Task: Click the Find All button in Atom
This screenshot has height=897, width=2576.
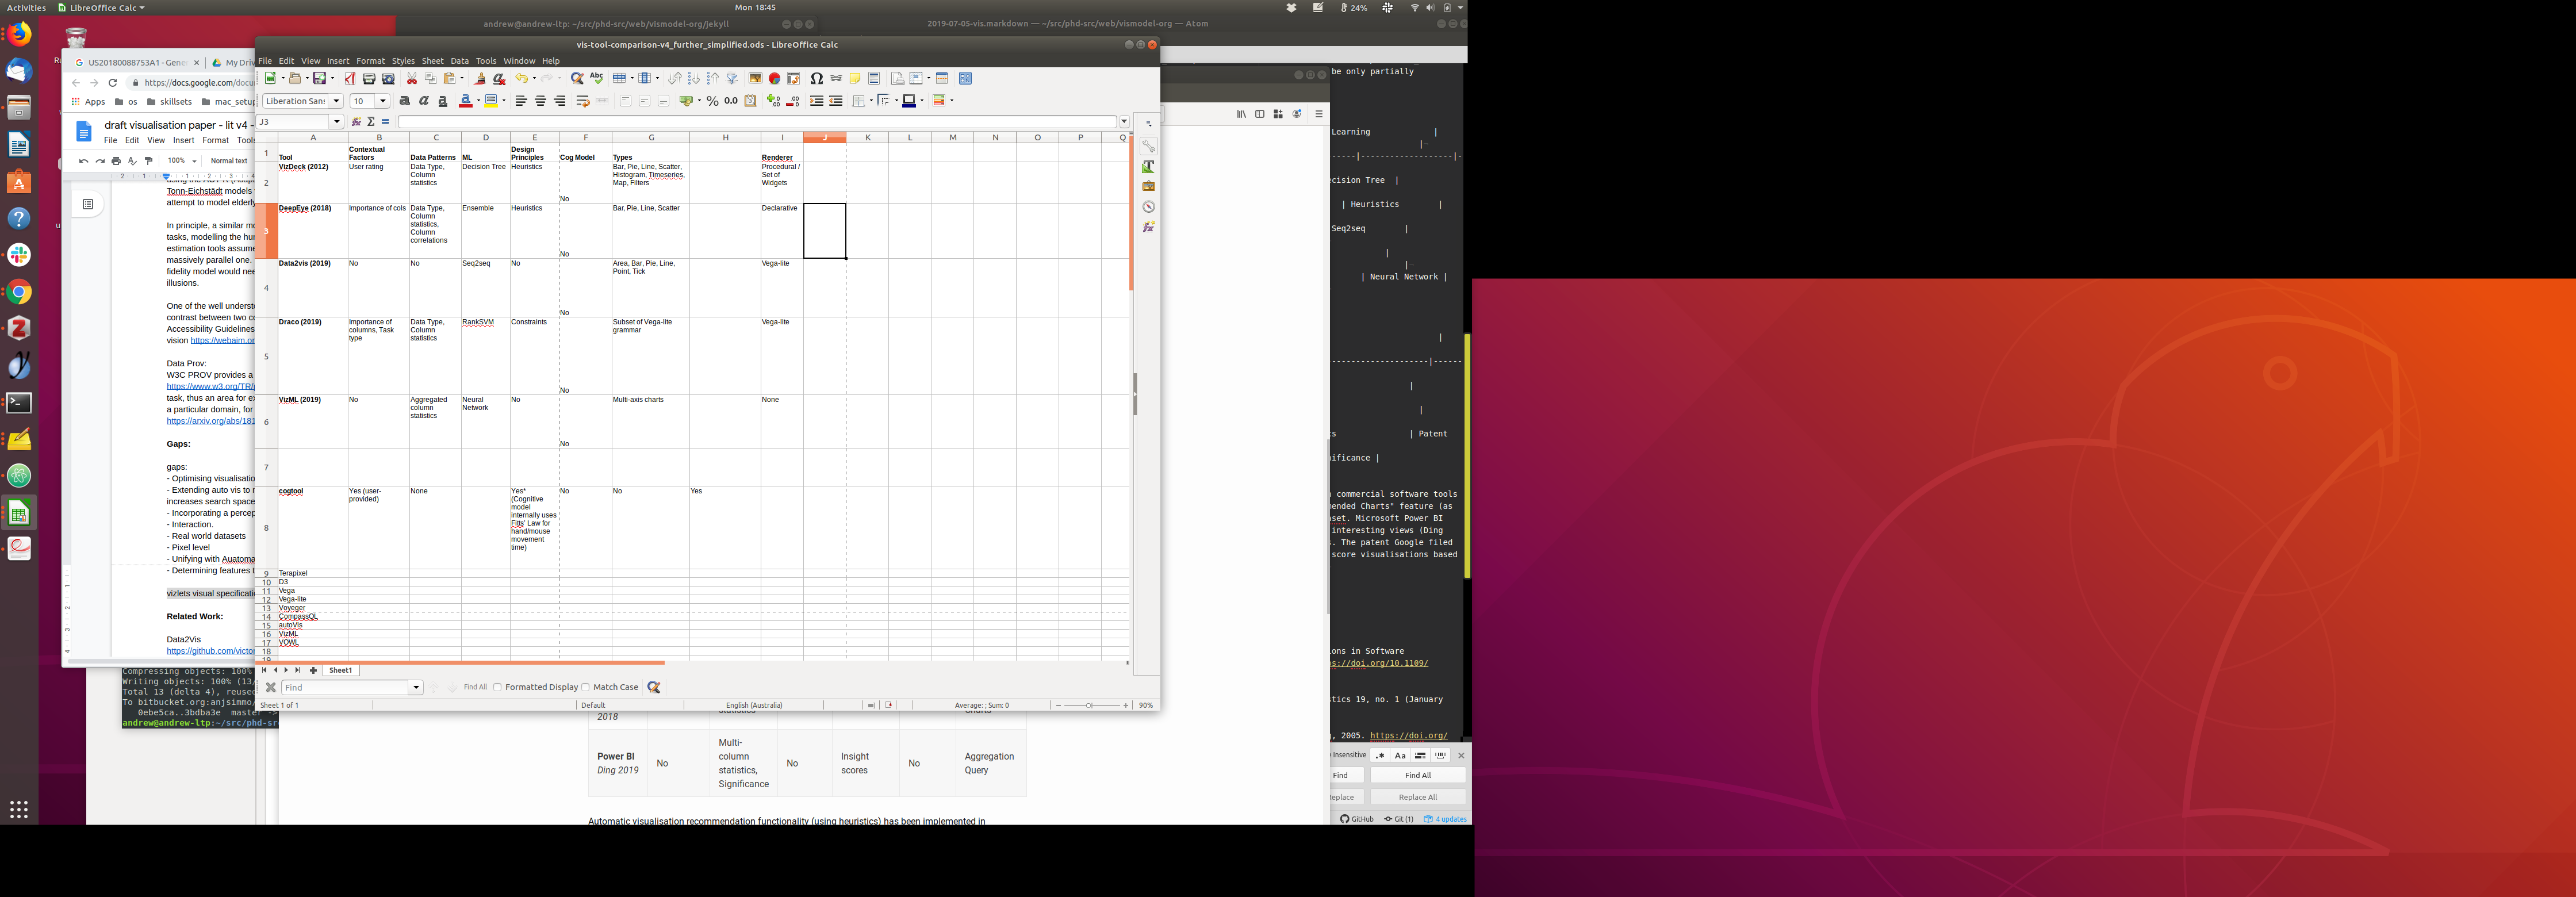Action: click(1417, 776)
